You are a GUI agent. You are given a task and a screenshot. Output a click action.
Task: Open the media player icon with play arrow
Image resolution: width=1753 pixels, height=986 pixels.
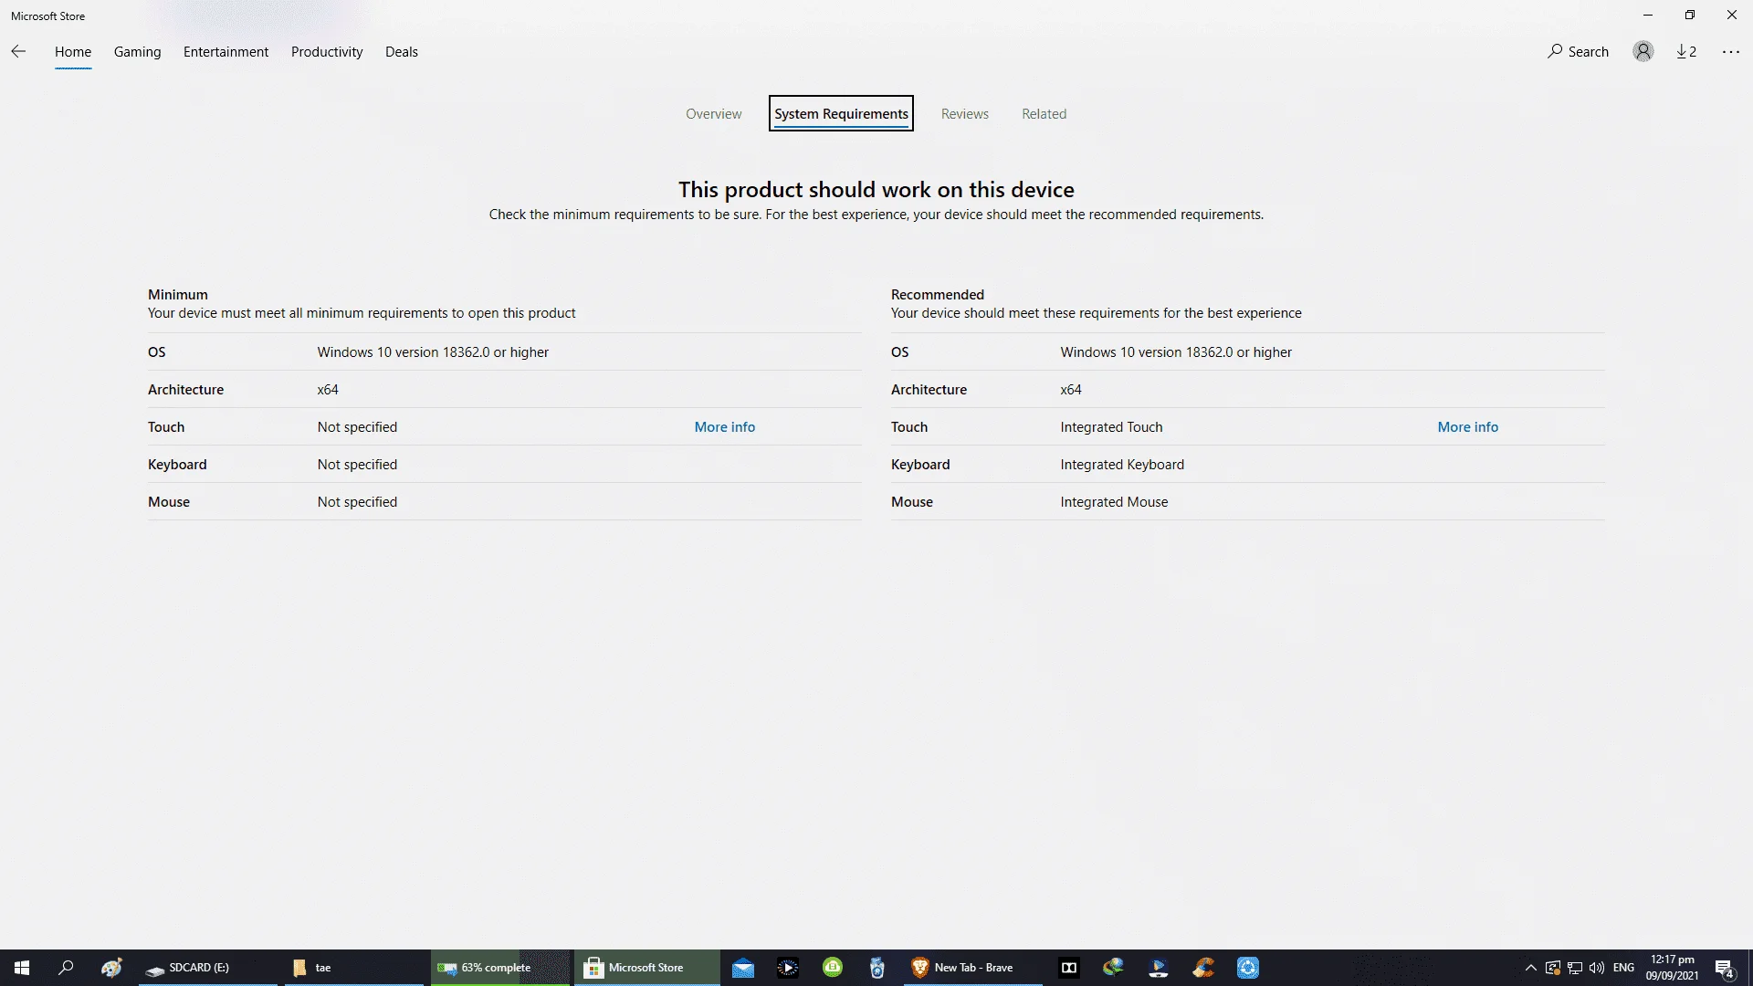point(788,968)
